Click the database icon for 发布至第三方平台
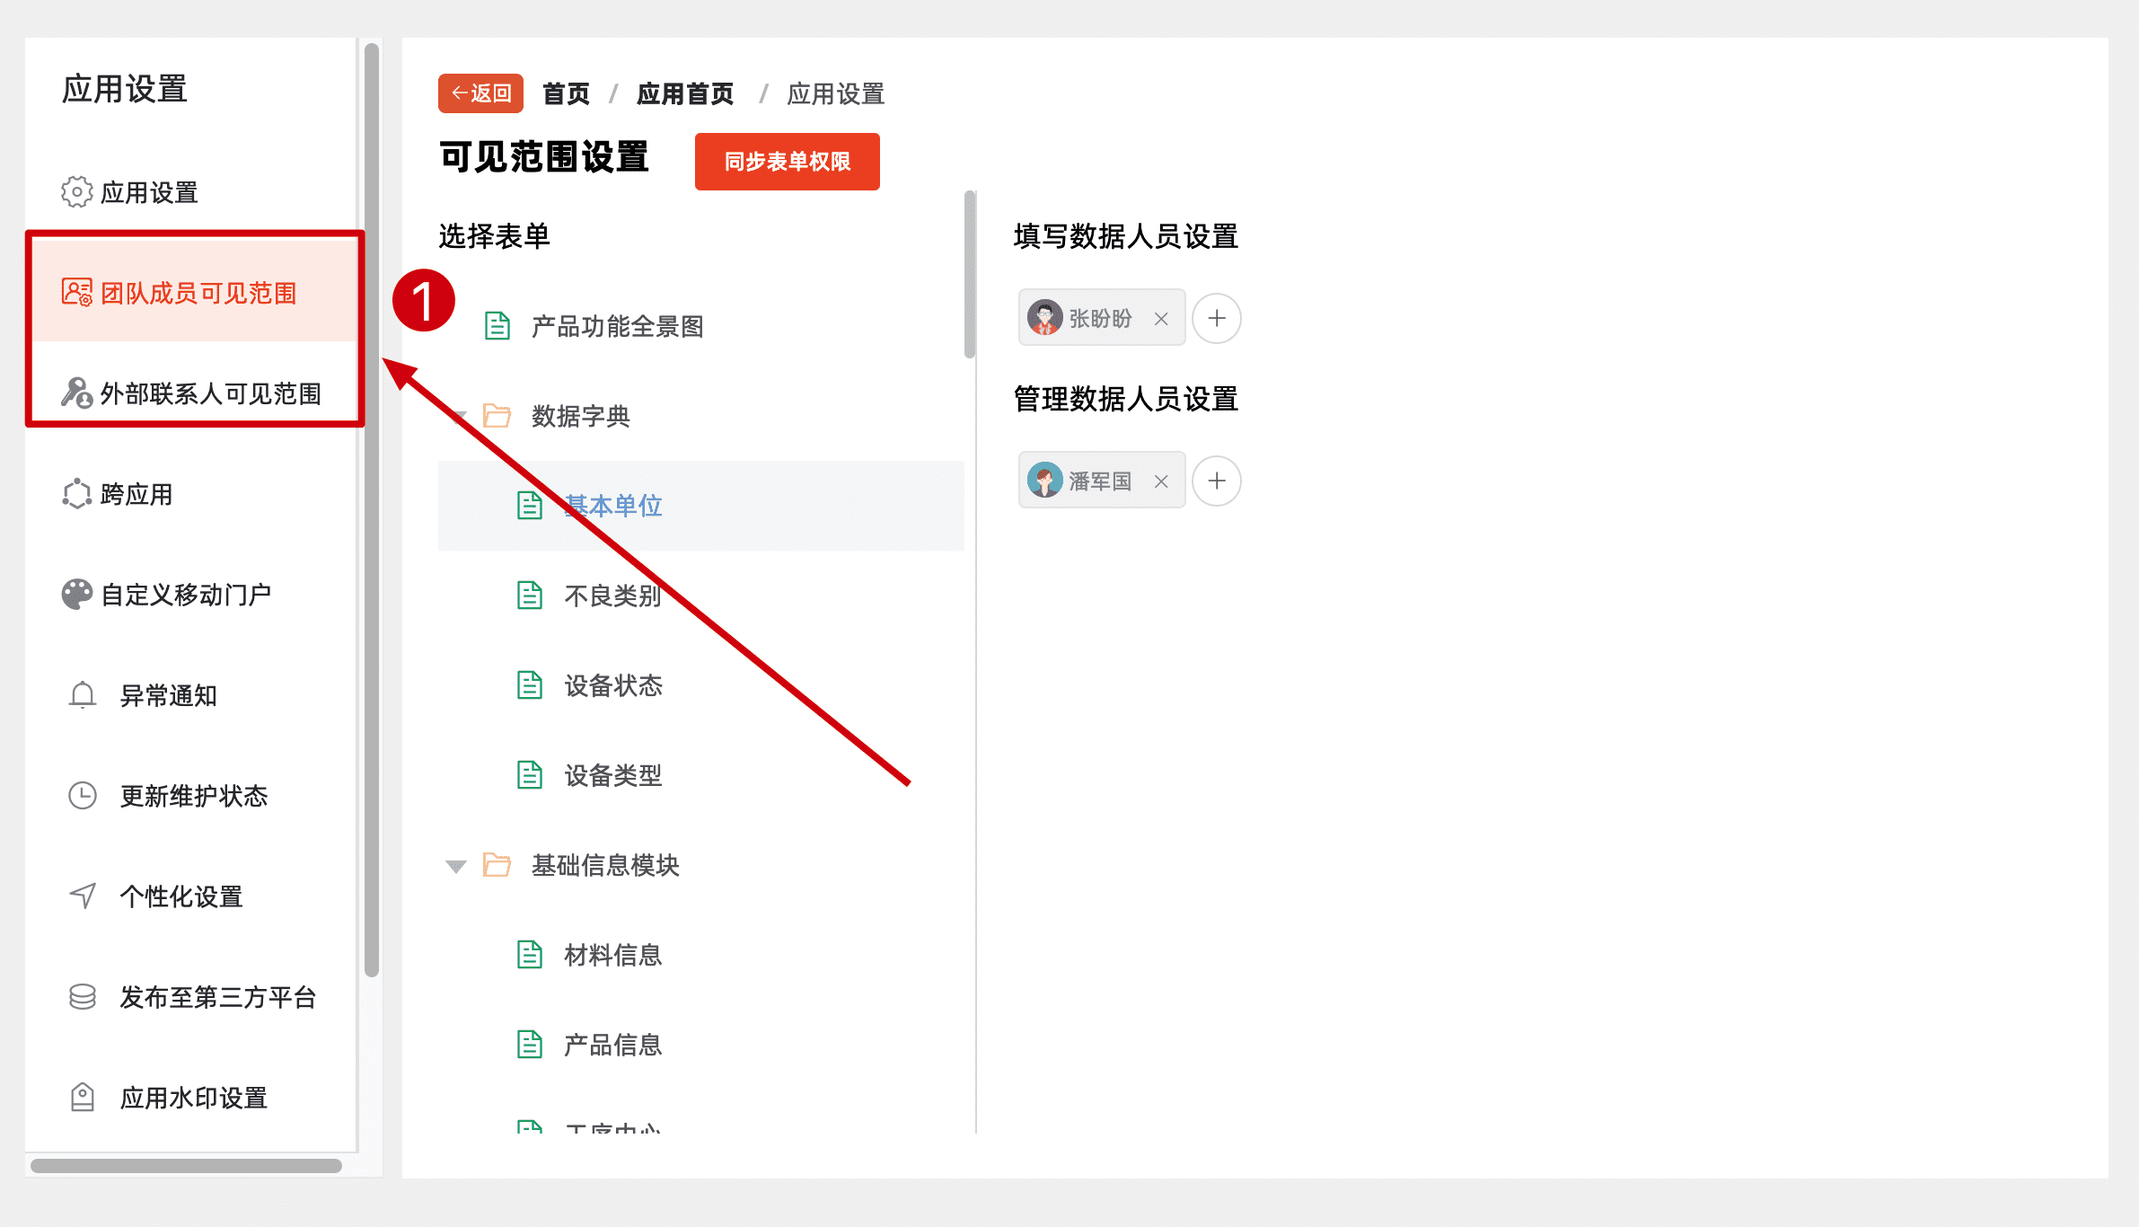The width and height of the screenshot is (2139, 1227). coord(83,997)
